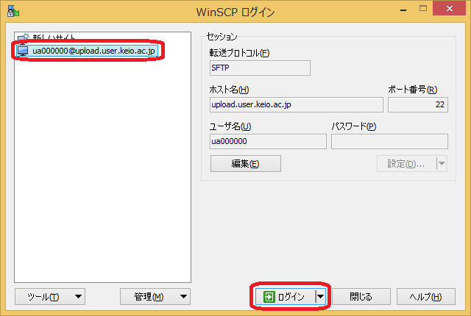Open the 管理 dropdown menu
This screenshot has width=471, height=316.
pos(155,297)
